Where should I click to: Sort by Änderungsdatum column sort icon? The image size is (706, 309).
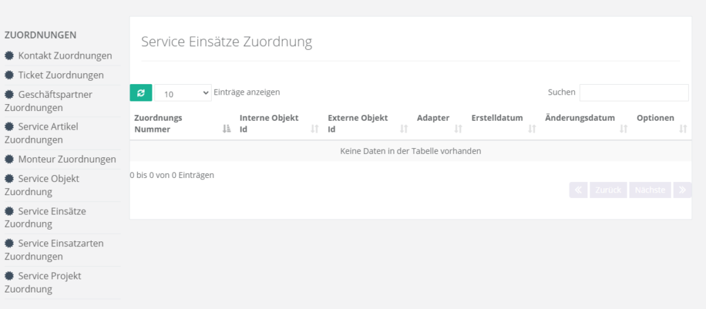click(x=623, y=129)
